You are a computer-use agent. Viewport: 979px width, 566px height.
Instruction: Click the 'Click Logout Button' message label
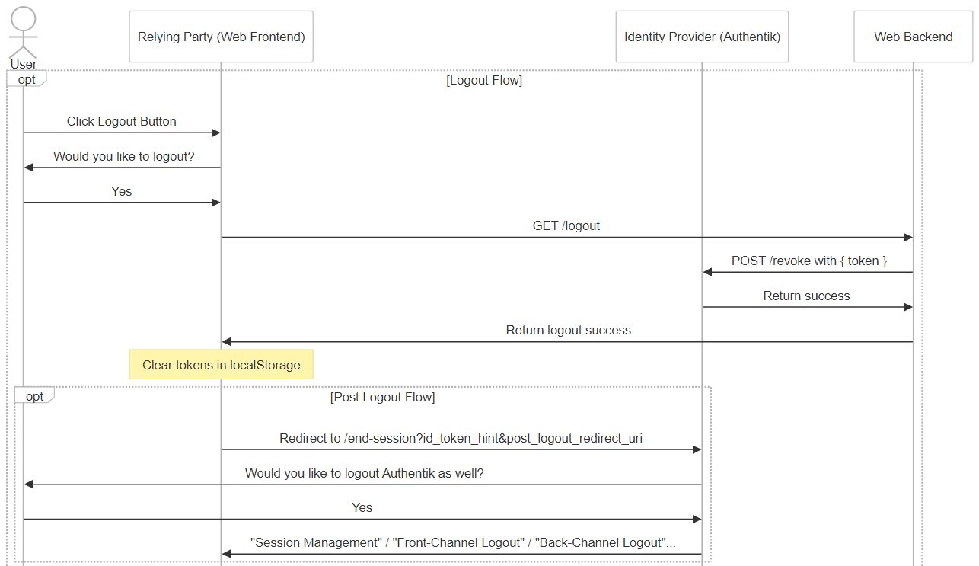(x=122, y=121)
